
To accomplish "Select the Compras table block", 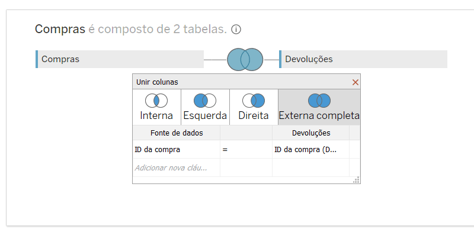I will coord(120,59).
